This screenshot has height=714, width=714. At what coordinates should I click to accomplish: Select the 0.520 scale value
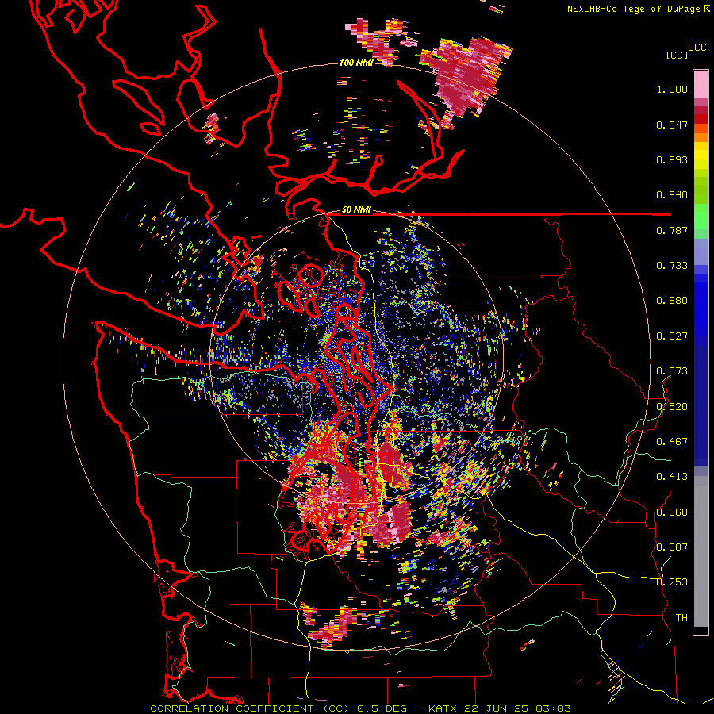(x=672, y=407)
